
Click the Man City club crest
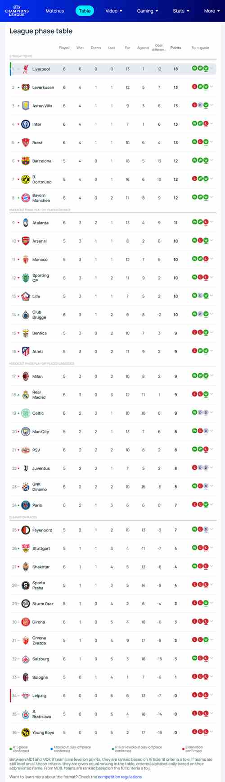point(26,432)
